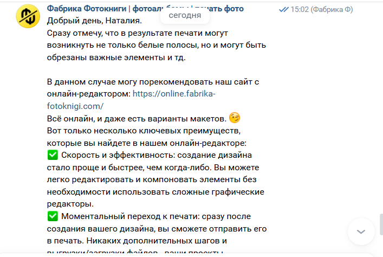Click the double-check read receipt icon
This screenshot has width=383, height=257.
click(284, 9)
